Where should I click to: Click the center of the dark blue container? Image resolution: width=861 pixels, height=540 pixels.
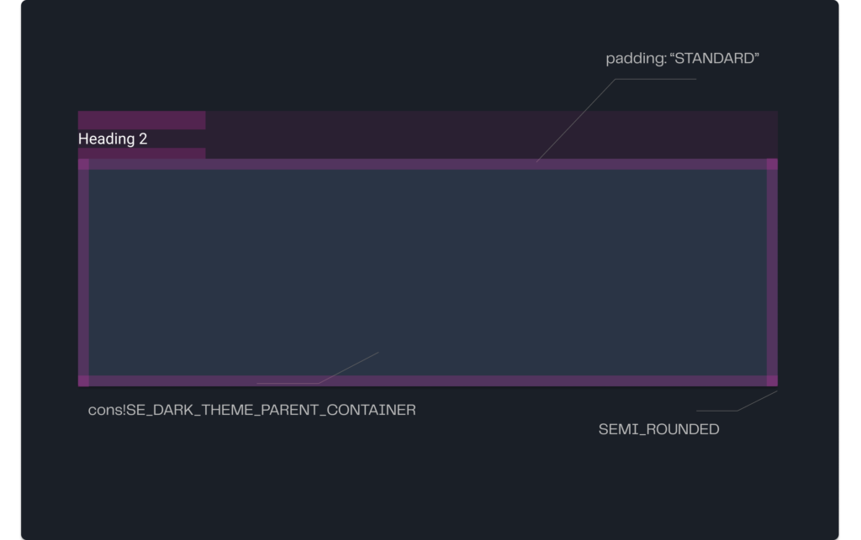pos(428,272)
